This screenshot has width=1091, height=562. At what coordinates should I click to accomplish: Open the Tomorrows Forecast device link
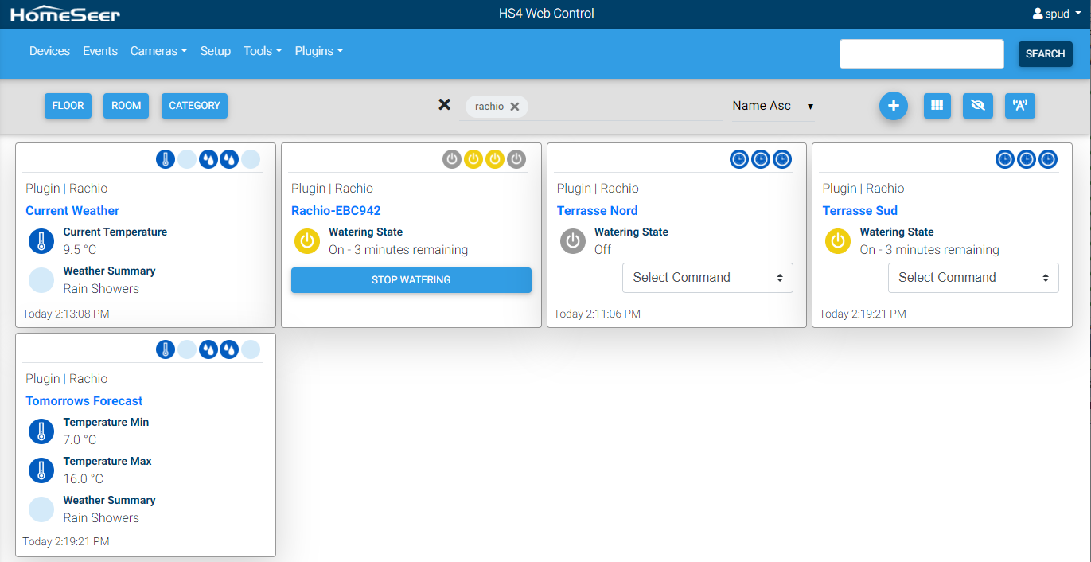(84, 401)
